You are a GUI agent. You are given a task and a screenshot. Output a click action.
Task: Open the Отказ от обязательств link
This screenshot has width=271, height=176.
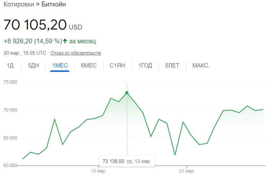[75, 53]
